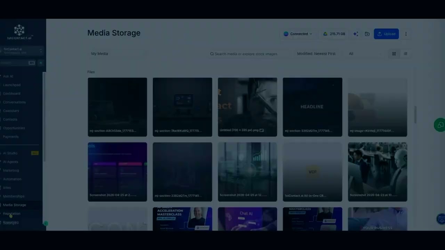Screen dimensions: 445x250
Task: Click the green chat widget icon
Action: pyautogui.click(x=440, y=125)
